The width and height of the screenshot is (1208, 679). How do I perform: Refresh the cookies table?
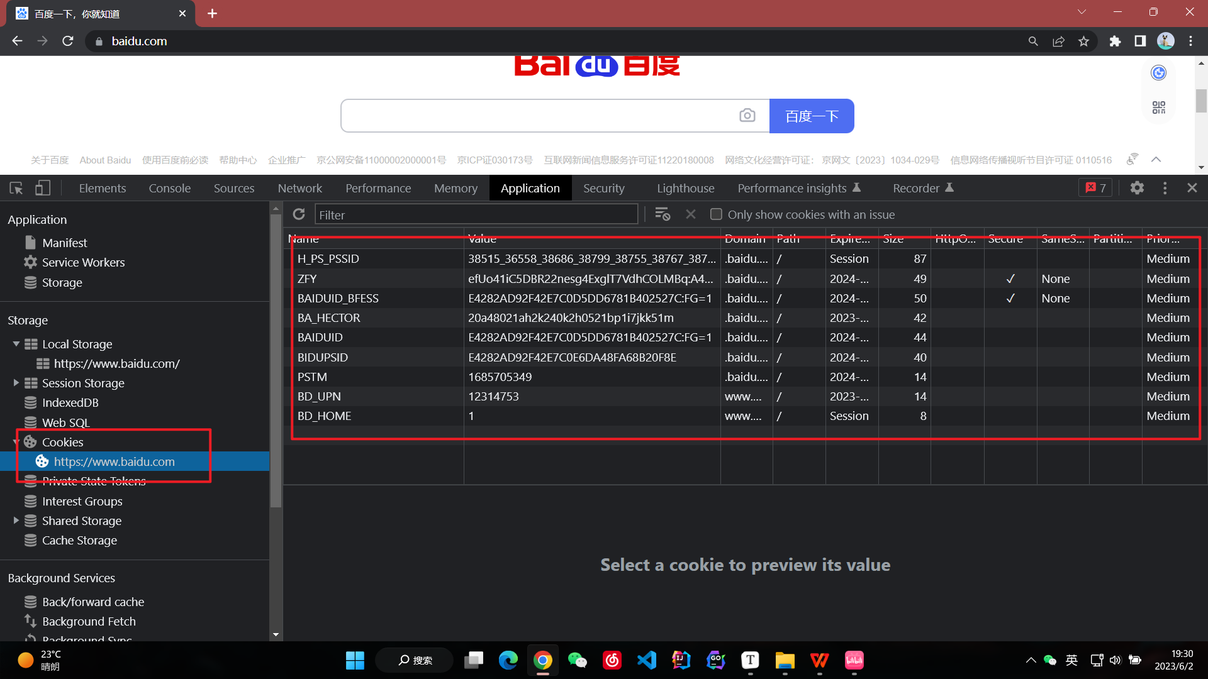[x=299, y=214]
